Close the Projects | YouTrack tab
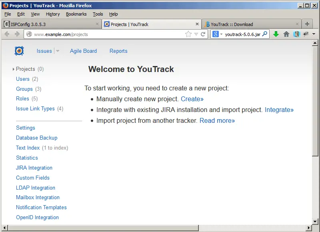 point(197,24)
